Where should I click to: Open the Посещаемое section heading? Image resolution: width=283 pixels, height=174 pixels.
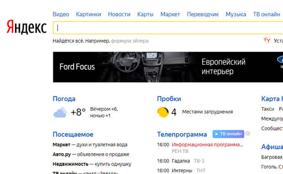pyautogui.click(x=73, y=134)
